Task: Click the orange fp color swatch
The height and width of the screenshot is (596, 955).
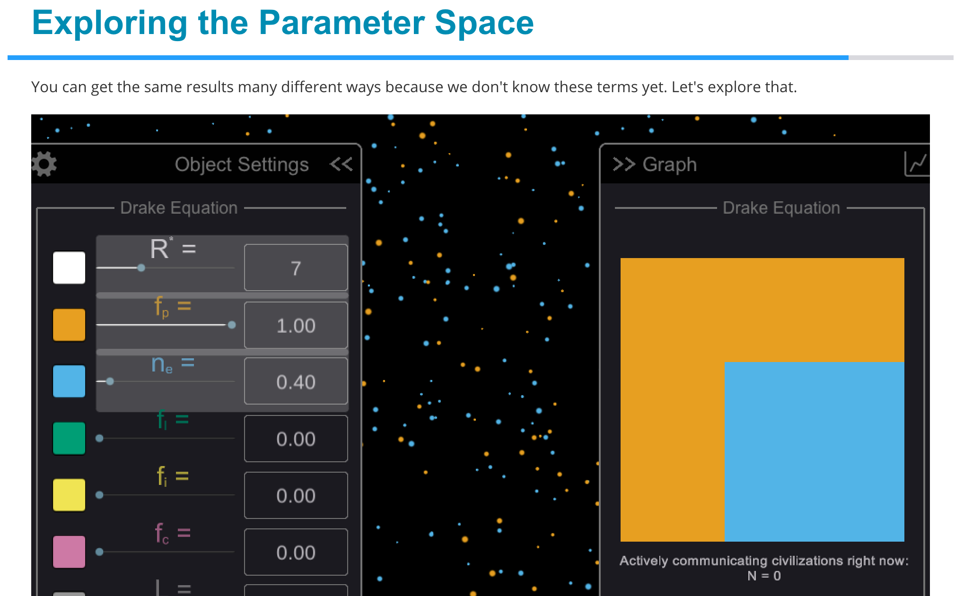Action: coord(69,325)
